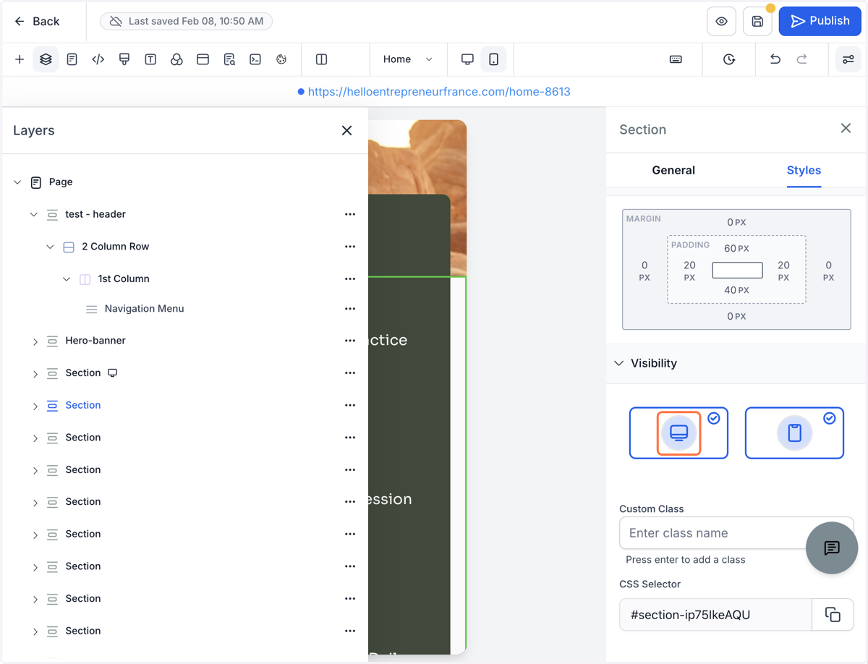Screen dimensions: 868x664
Task: Open the pages document icon in toolbar
Action: coord(72,59)
